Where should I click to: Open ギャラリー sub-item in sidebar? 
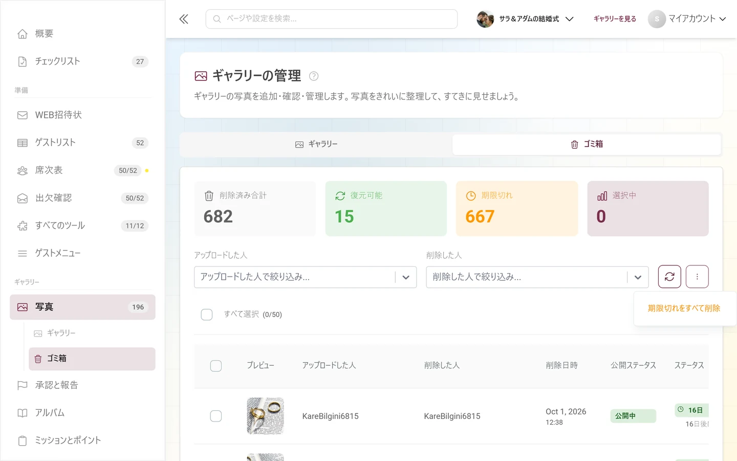coord(92,333)
